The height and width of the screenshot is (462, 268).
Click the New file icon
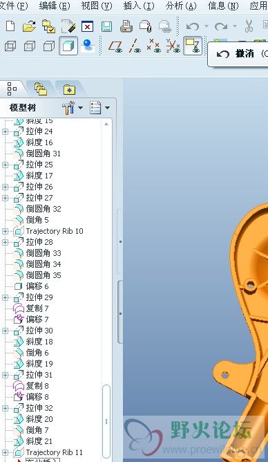coord(10,26)
